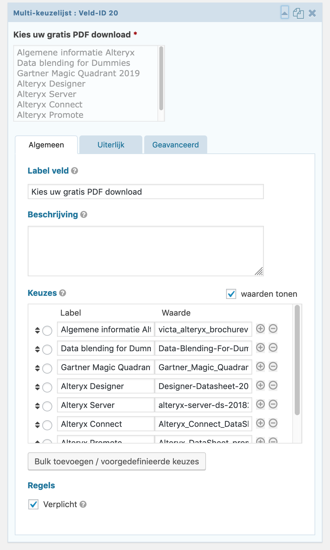The width and height of the screenshot is (330, 550).
Task: Click the Beschrijving help icon
Action: tap(84, 215)
